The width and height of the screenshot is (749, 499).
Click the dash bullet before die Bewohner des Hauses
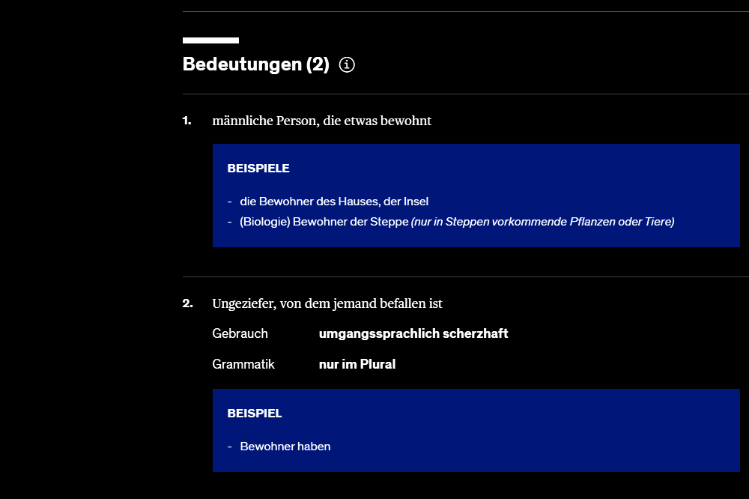230,202
